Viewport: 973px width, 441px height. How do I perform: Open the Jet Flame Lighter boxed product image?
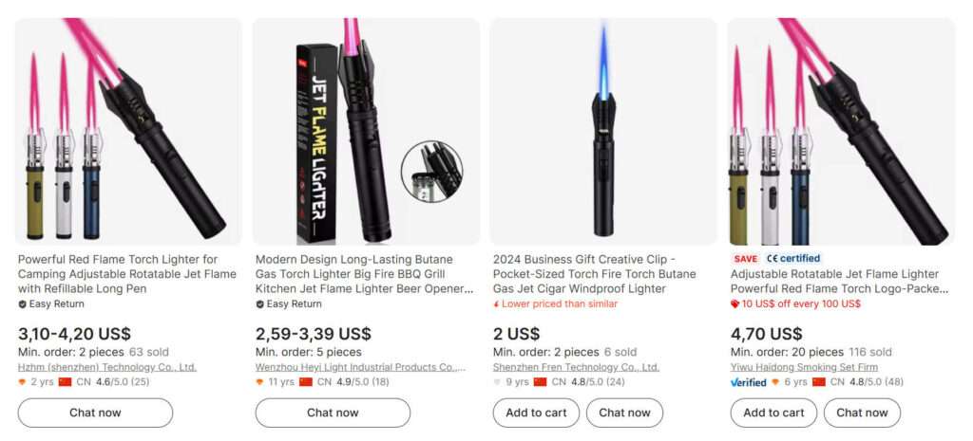pyautogui.click(x=366, y=131)
